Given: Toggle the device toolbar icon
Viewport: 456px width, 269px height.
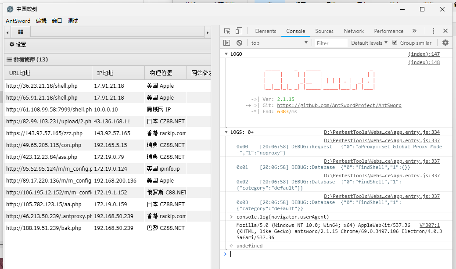Looking at the screenshot, I should [x=239, y=31].
